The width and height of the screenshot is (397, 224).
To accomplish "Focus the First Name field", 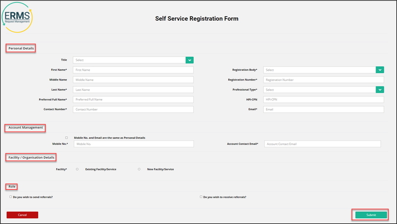I will 133,70.
